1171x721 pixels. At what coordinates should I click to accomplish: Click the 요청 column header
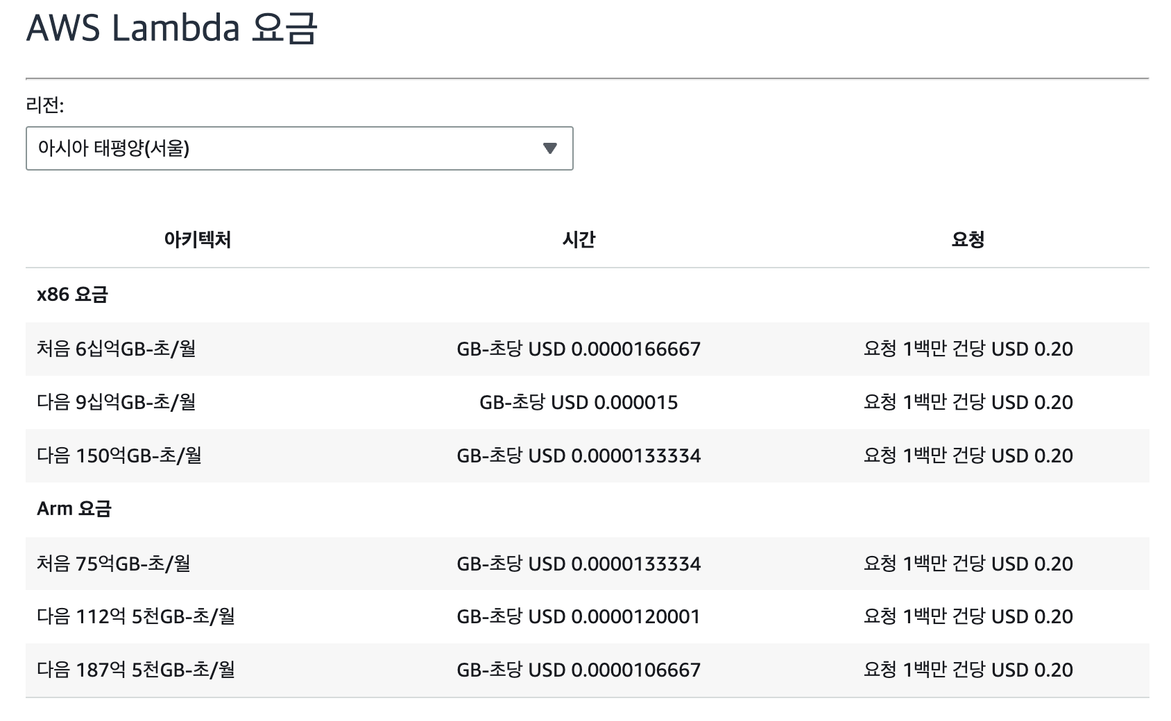click(x=968, y=240)
